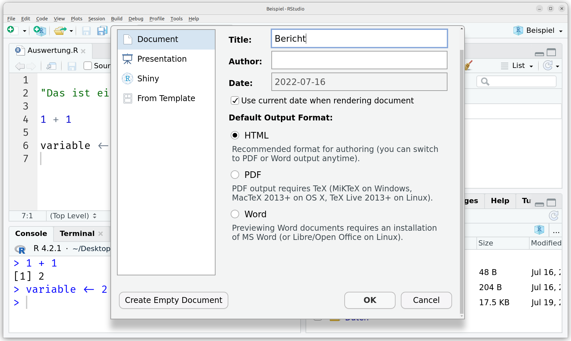Select From Template in the dialog list
Image resolution: width=571 pixels, height=341 pixels.
point(166,98)
